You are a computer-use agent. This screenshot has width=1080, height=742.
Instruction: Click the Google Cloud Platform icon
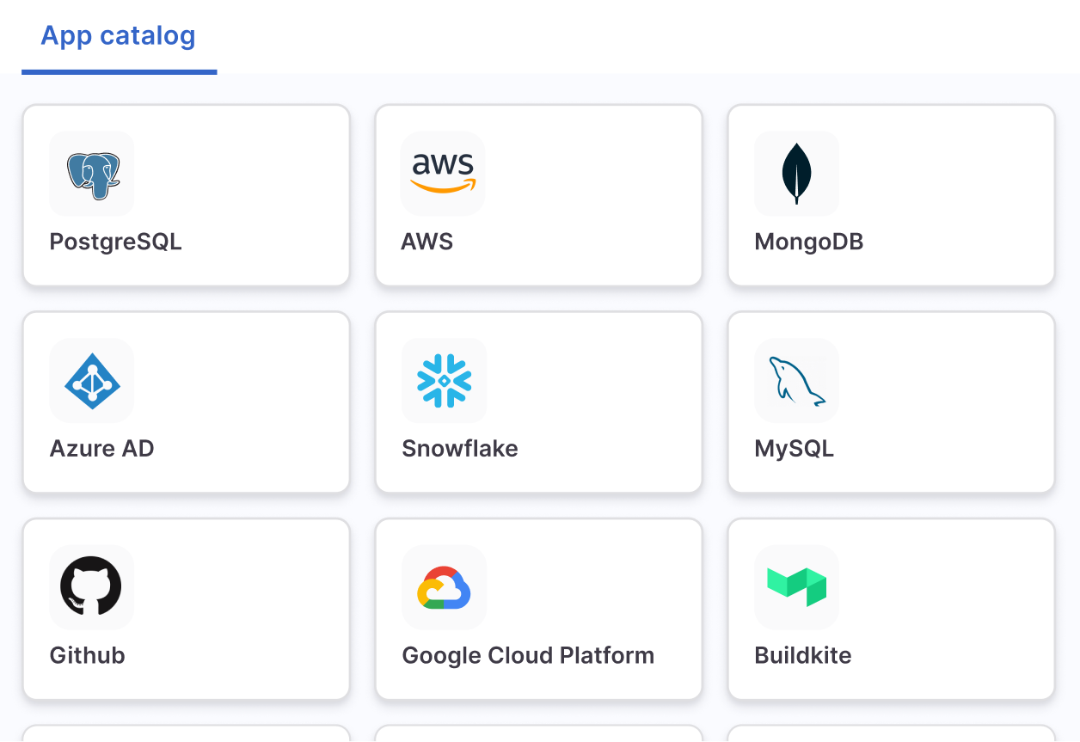click(444, 587)
